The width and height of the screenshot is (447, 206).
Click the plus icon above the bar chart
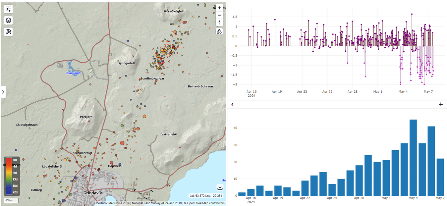click(x=440, y=105)
